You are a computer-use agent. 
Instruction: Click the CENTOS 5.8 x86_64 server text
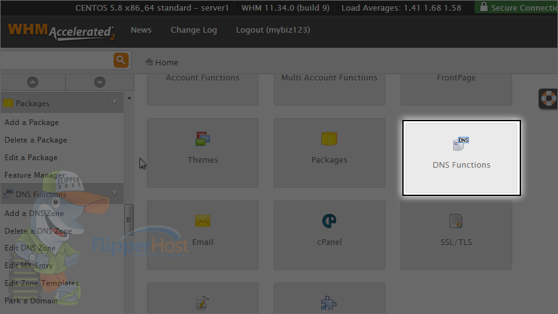(152, 8)
